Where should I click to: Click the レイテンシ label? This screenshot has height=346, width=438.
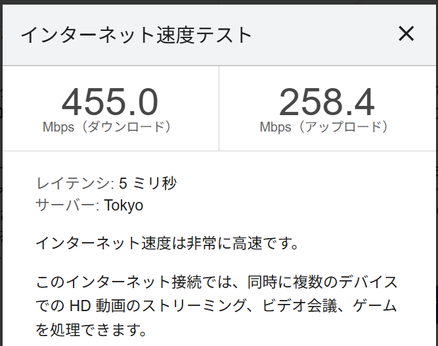[72, 183]
